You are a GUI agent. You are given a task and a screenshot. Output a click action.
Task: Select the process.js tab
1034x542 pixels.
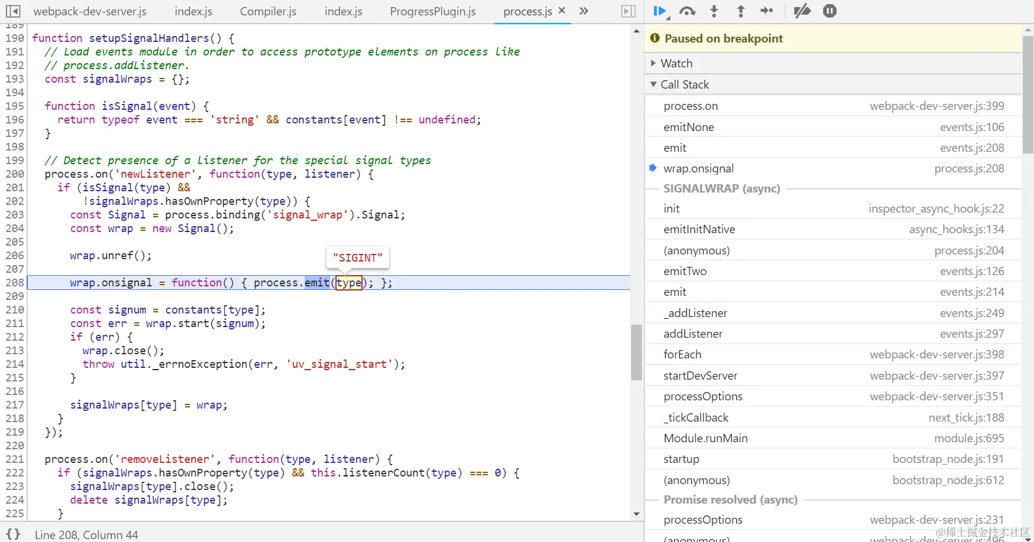pyautogui.click(x=527, y=11)
